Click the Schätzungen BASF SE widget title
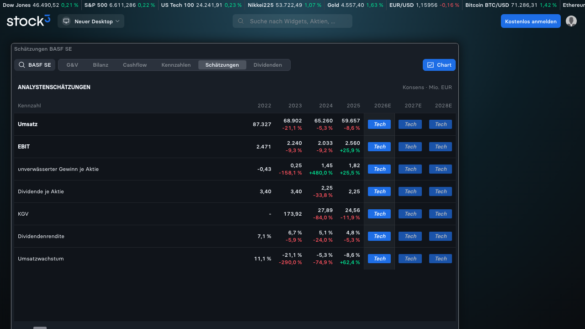The height and width of the screenshot is (329, 585). 43,49
